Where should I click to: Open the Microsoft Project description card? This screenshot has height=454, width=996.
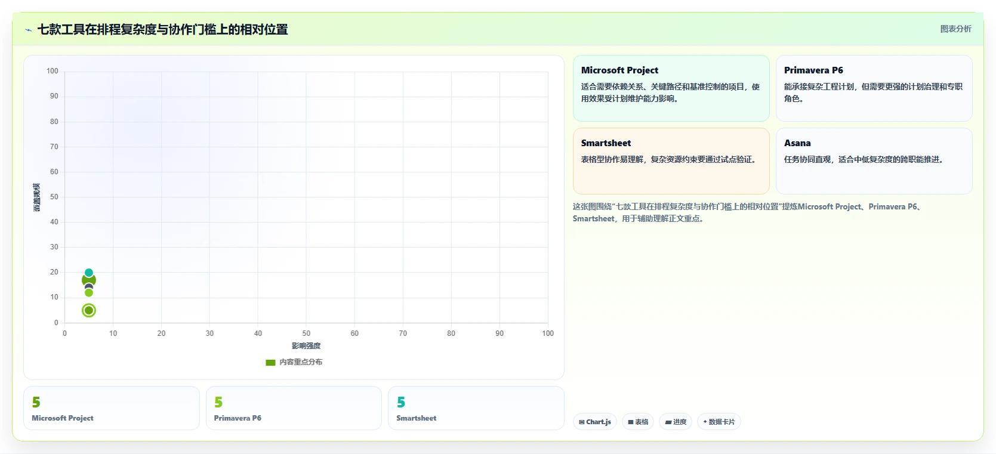(x=671, y=88)
